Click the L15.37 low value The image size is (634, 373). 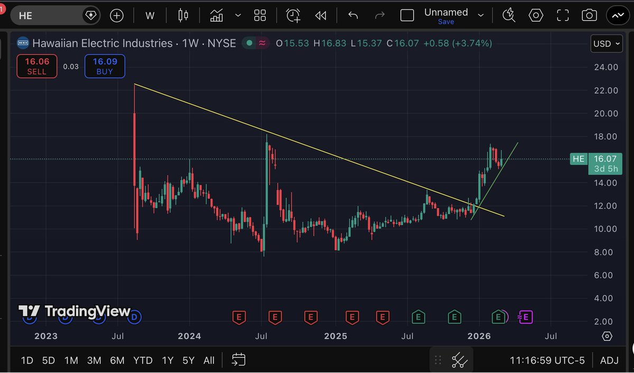(x=367, y=43)
